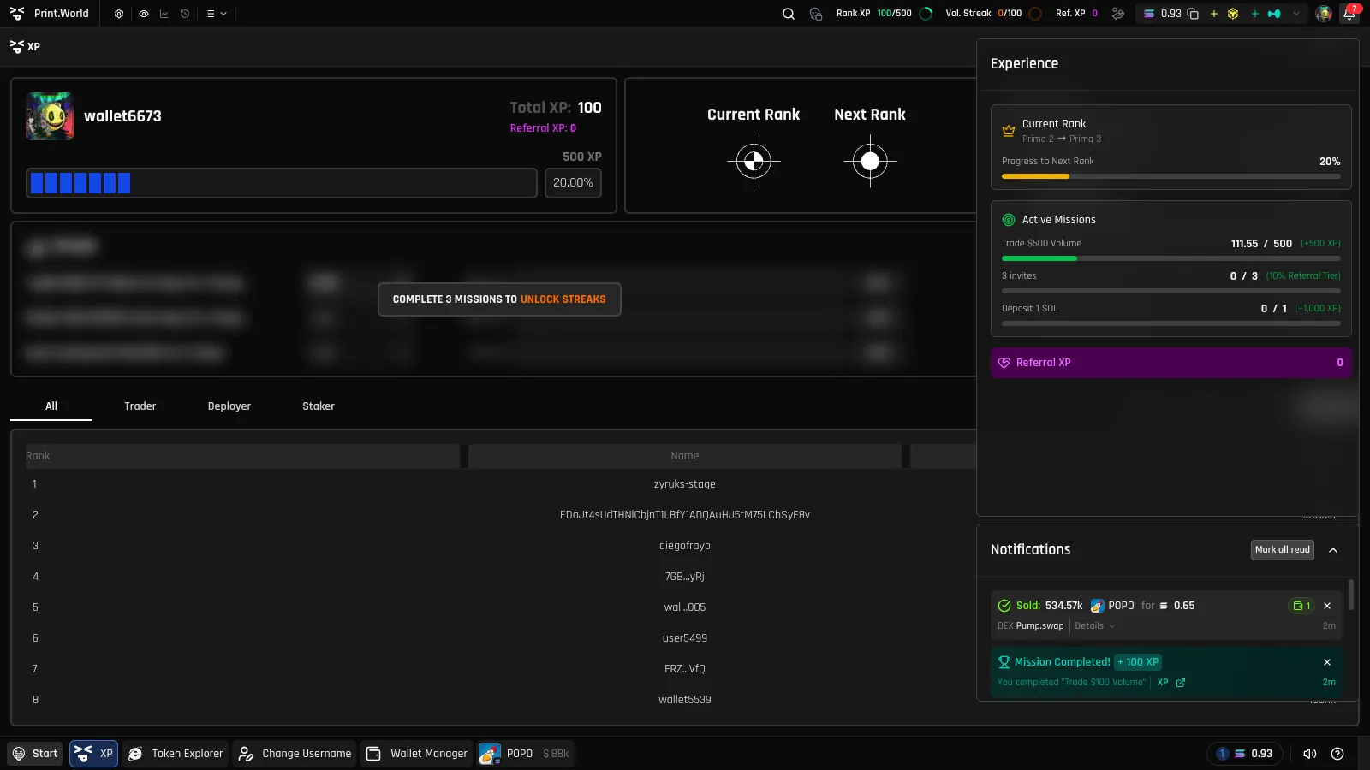Click the blue XP progress bar
The image size is (1370, 770).
tap(282, 183)
